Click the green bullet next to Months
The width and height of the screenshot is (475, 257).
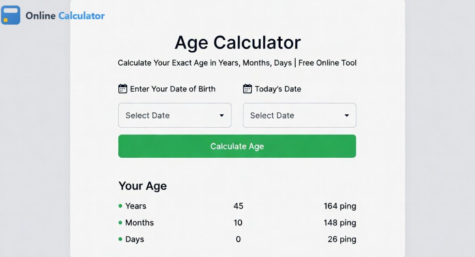click(x=120, y=223)
